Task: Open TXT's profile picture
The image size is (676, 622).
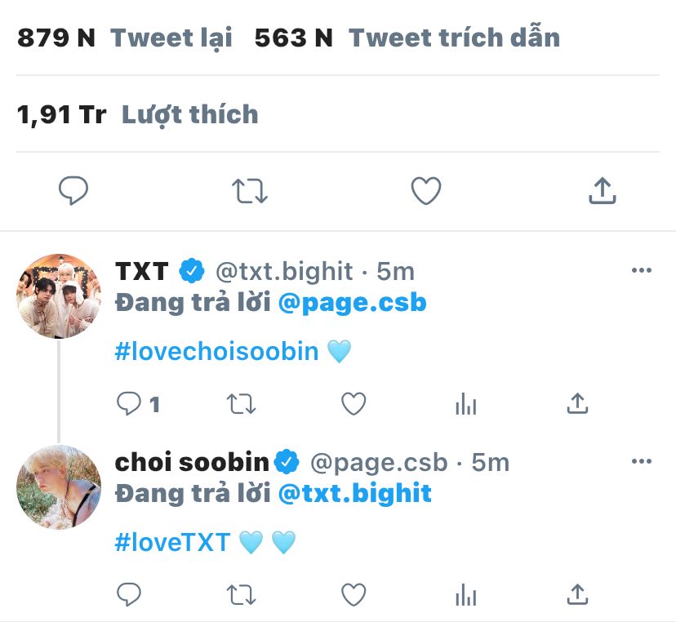Action: 58,295
